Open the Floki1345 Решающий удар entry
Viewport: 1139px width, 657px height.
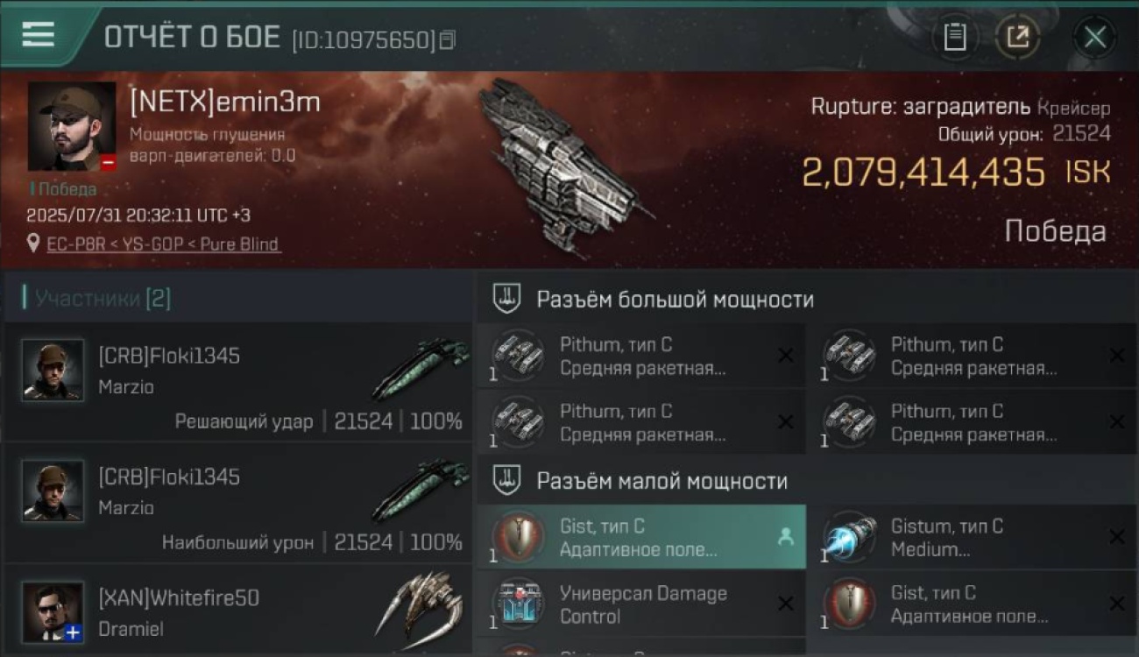[x=238, y=382]
